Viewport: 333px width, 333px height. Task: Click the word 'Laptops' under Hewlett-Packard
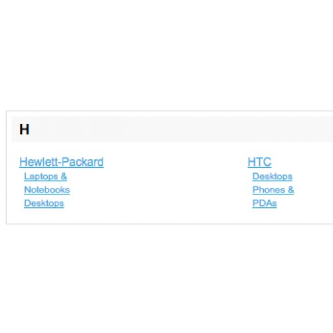41,176
